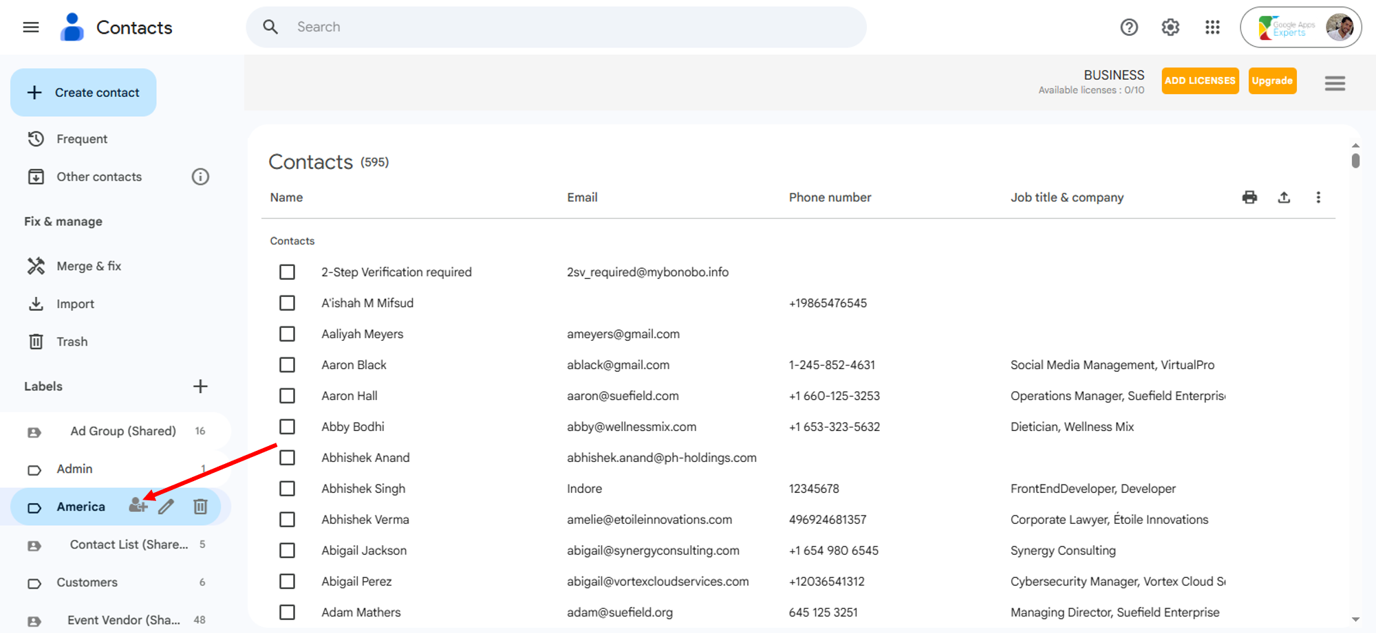The height and width of the screenshot is (633, 1376).
Task: Open the three-dot more actions menu
Action: (x=1318, y=197)
